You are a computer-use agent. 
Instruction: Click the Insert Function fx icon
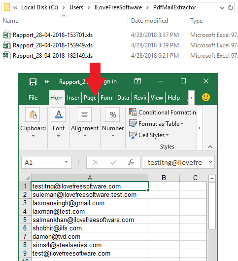131,162
